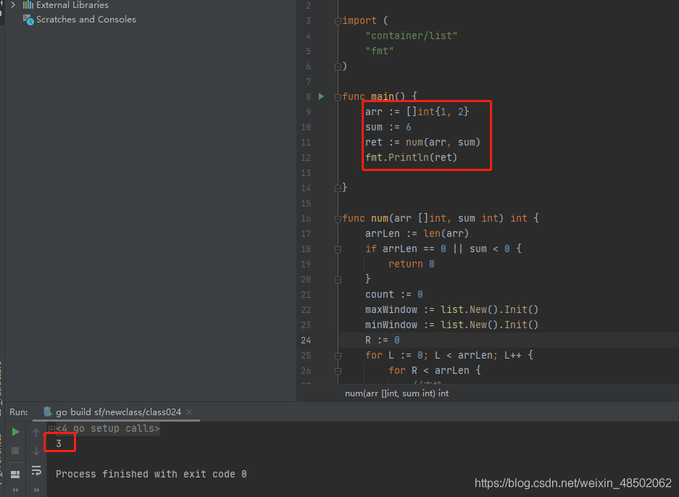679x497 pixels.
Task: Click minWindow := list.New().Init() line
Action: (x=451, y=325)
